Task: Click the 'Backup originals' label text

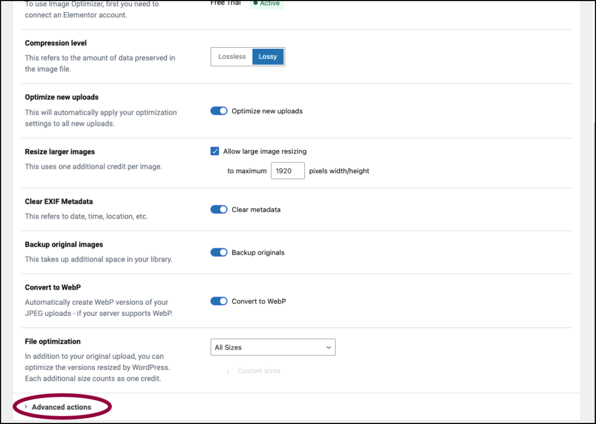Action: coord(258,252)
